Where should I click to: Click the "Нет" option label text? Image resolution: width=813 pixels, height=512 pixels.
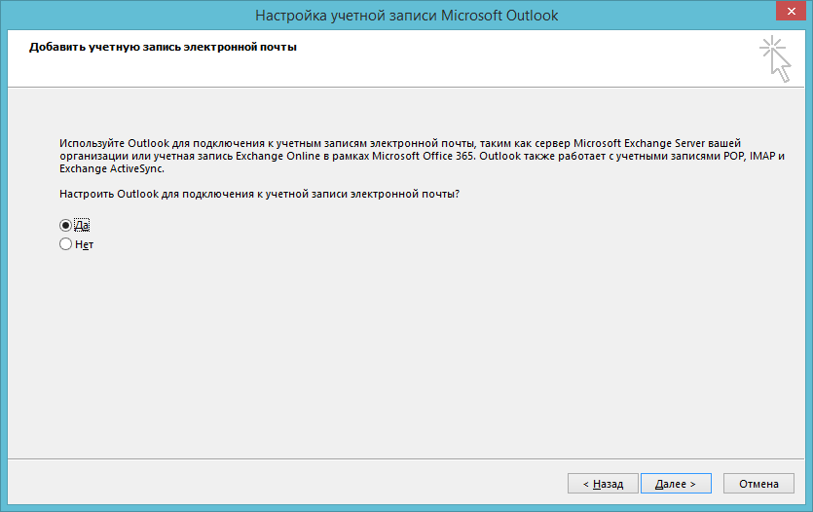click(84, 244)
